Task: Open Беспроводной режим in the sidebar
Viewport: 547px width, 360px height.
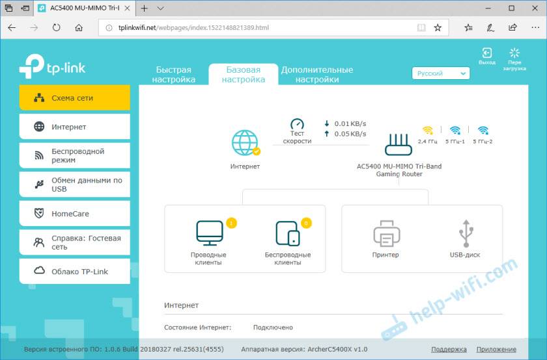Action: [75, 155]
